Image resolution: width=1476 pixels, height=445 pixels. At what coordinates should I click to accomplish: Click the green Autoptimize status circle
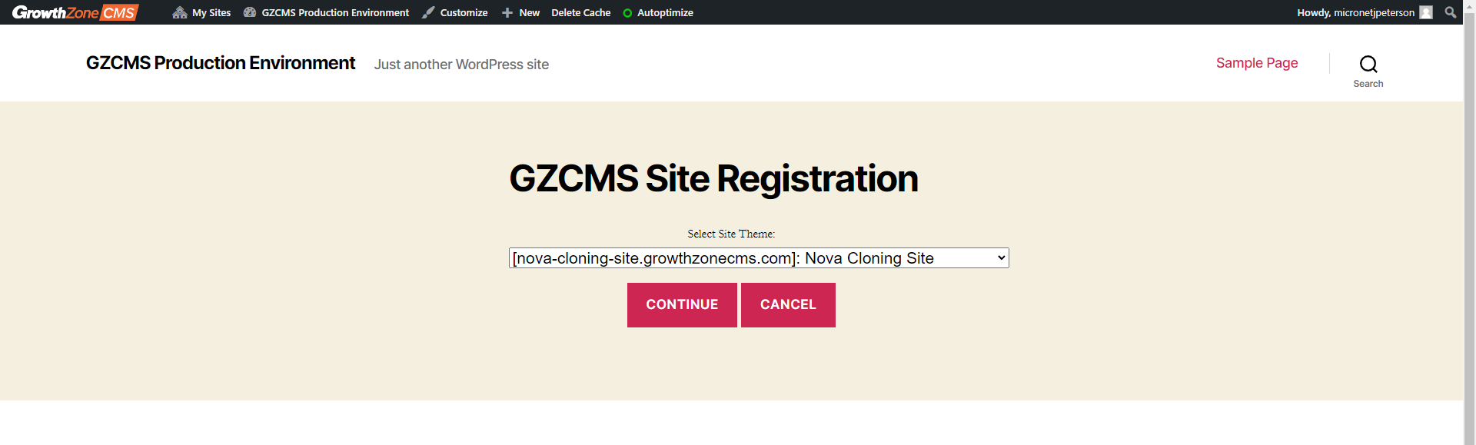pos(627,13)
